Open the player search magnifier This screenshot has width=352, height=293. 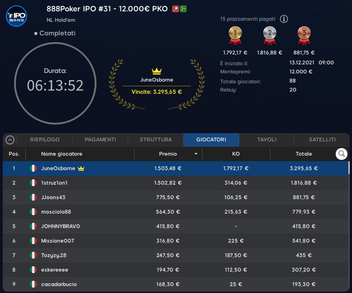(342, 154)
